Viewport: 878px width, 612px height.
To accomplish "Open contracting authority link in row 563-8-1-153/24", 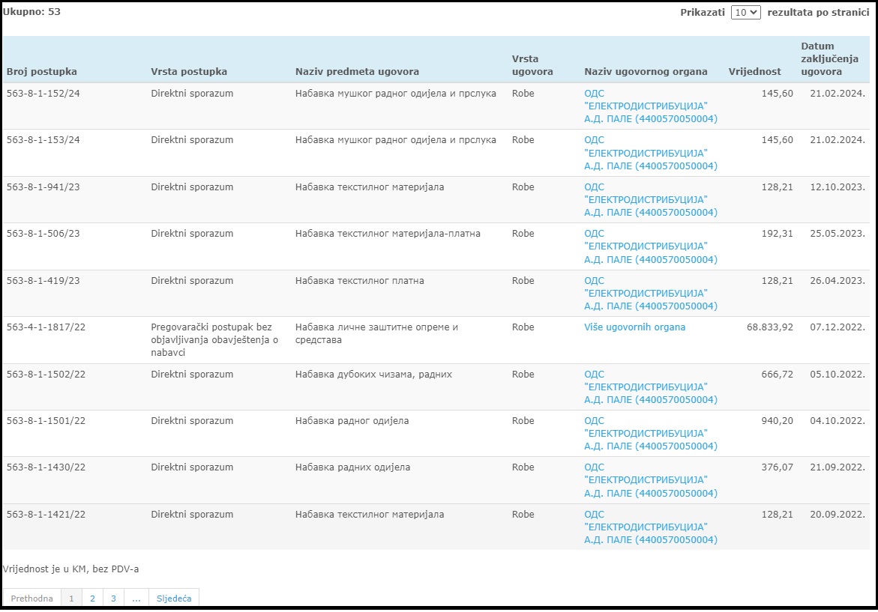I will [x=651, y=153].
